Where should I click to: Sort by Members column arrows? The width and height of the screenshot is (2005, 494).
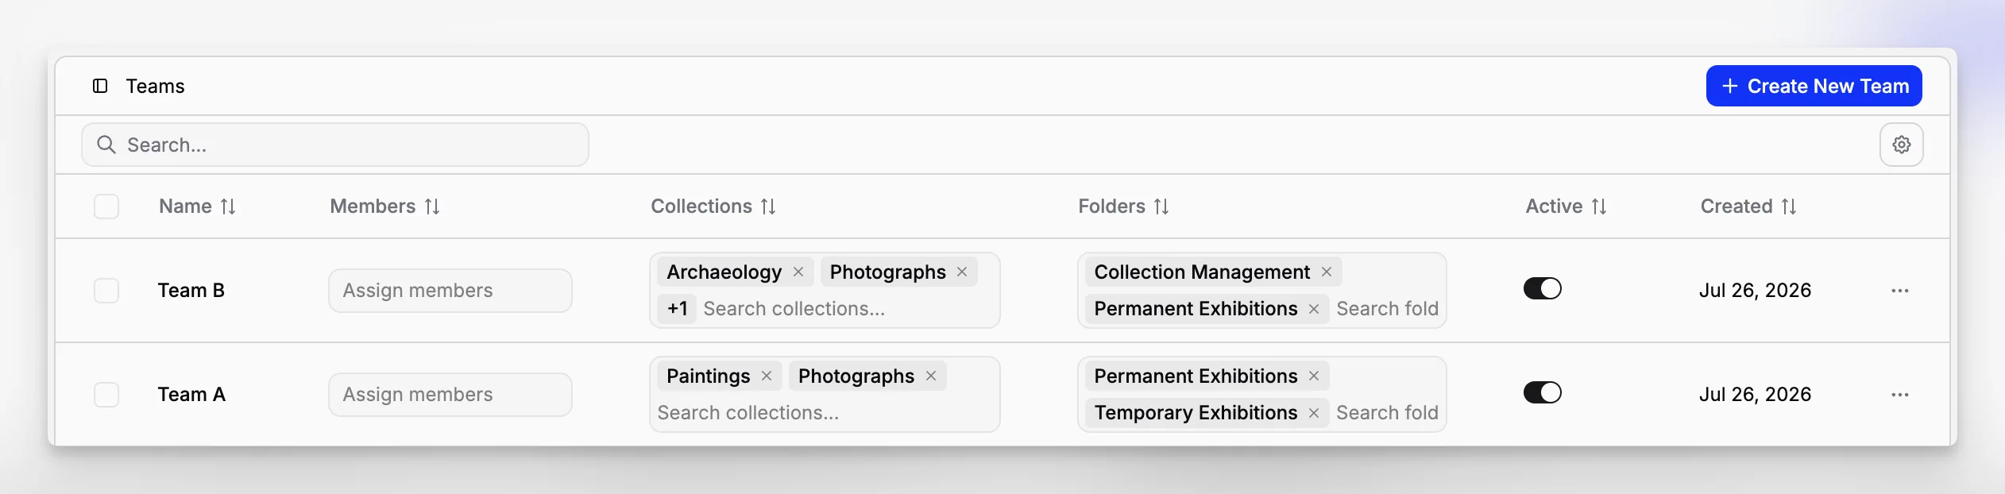pyautogui.click(x=432, y=206)
